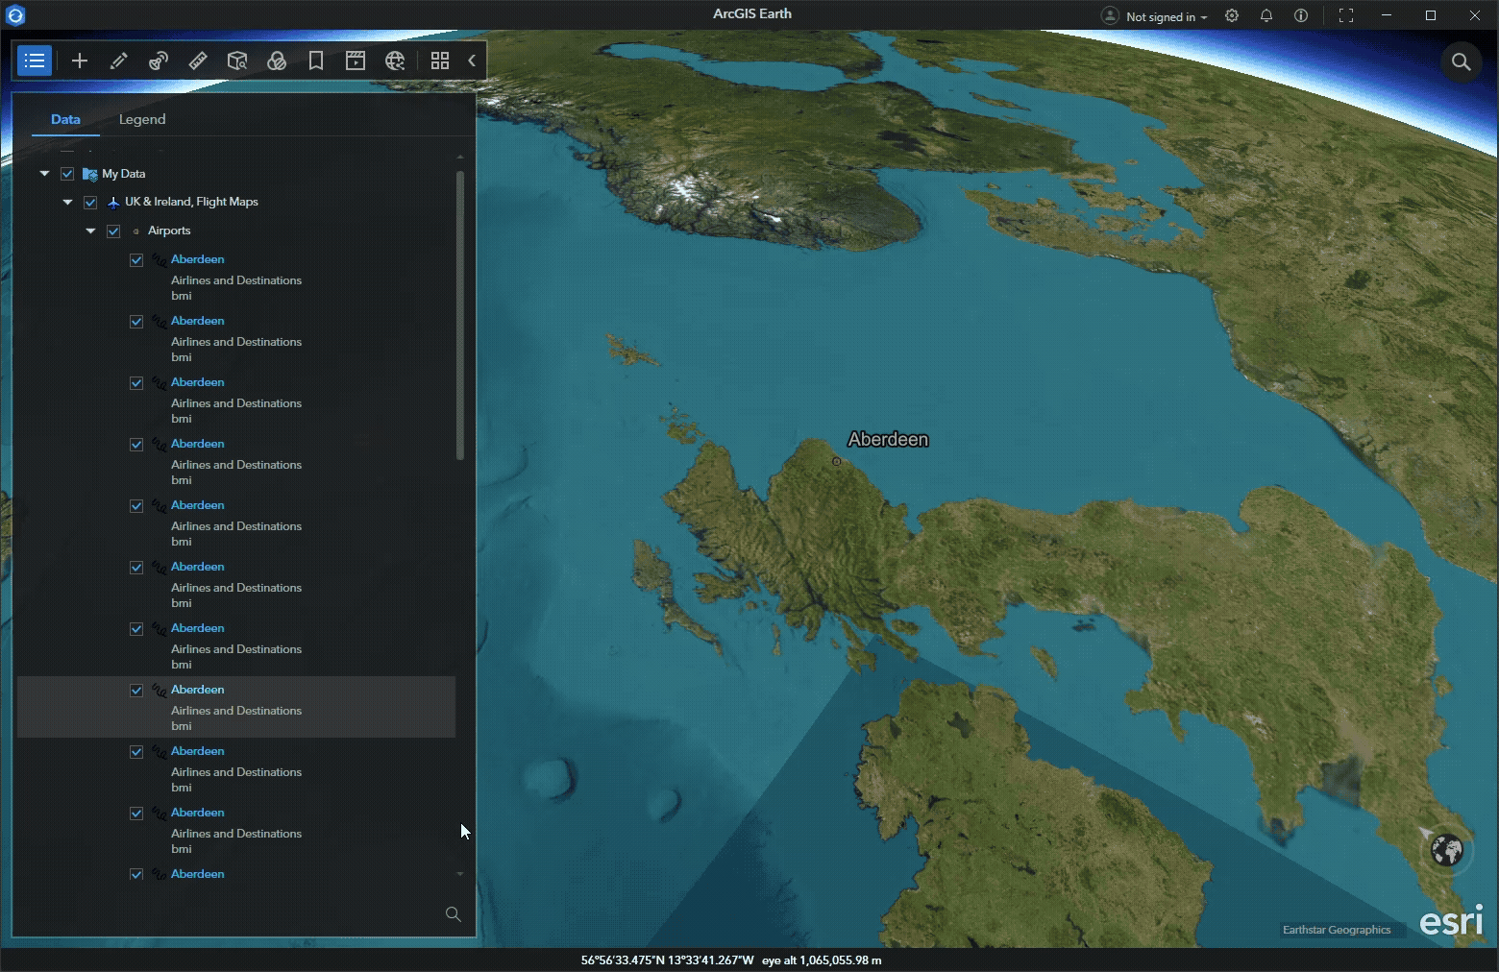Open the Interactive Analysis satellite dish tool

click(159, 61)
